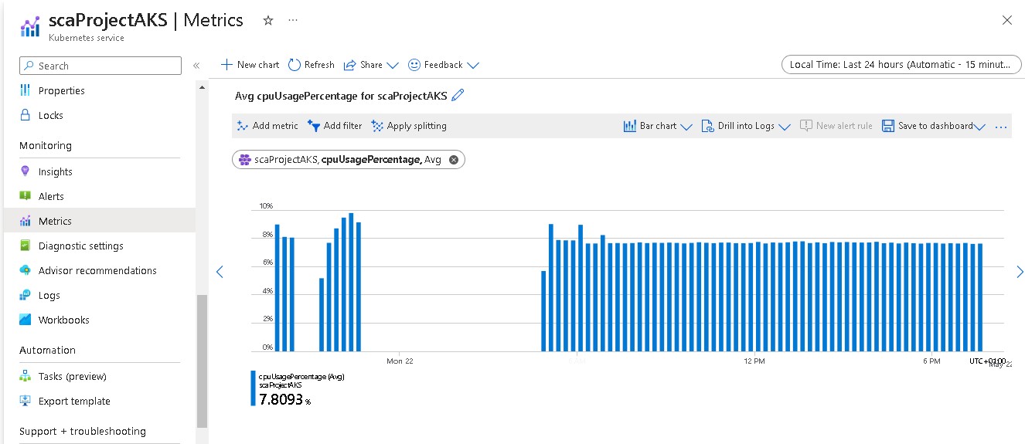Click the Bar chart icon in toolbar
The width and height of the screenshot is (1025, 444).
click(x=629, y=126)
